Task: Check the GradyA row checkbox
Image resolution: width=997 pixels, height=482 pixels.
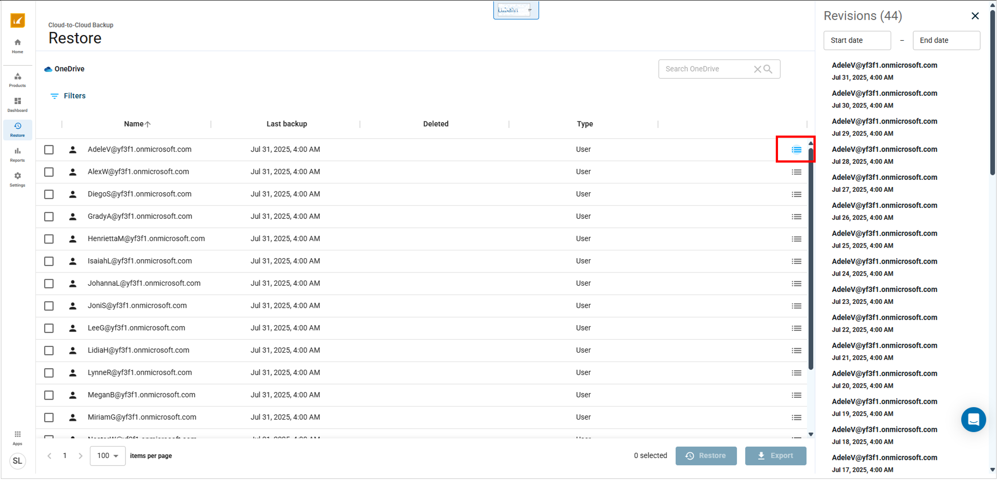Action: pyautogui.click(x=49, y=217)
